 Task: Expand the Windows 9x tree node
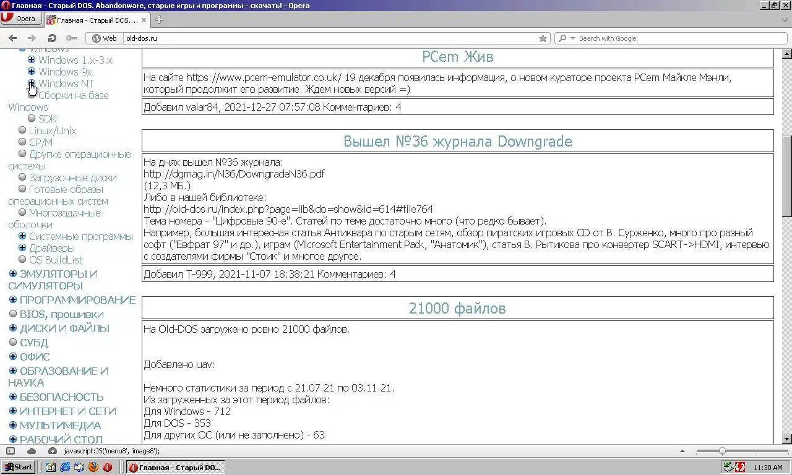32,72
